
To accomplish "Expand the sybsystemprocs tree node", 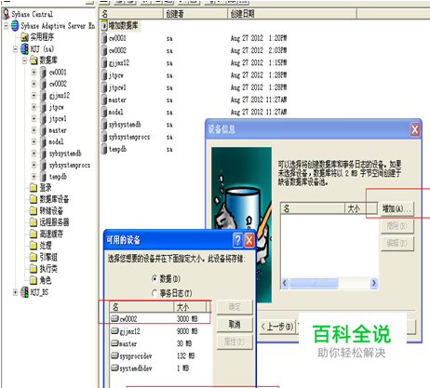I will 34,165.
